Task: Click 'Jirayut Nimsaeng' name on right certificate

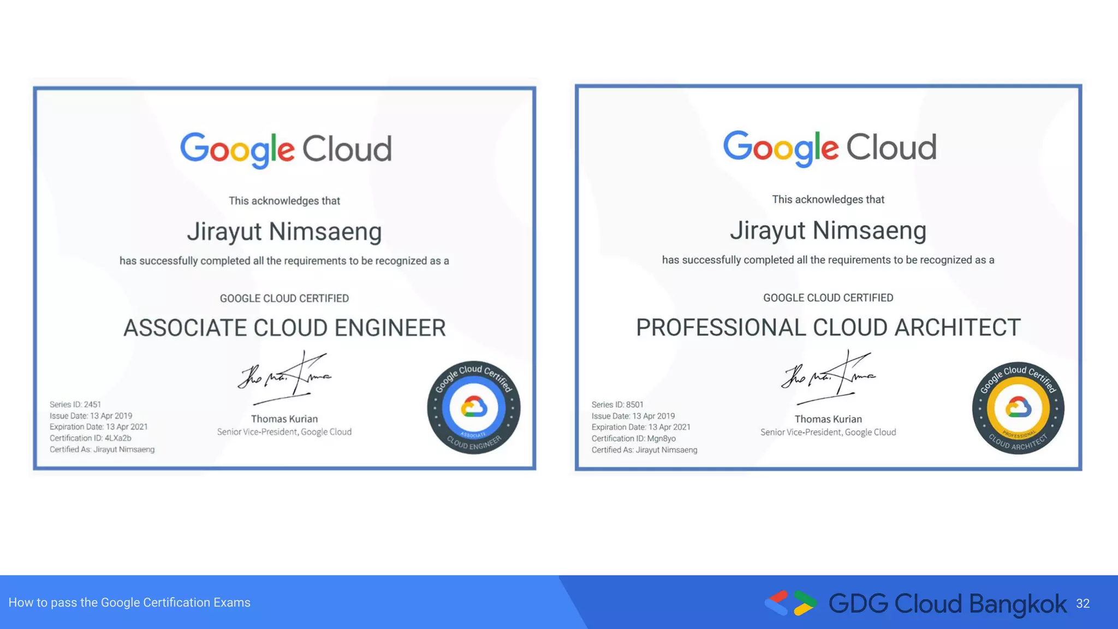Action: (x=828, y=230)
